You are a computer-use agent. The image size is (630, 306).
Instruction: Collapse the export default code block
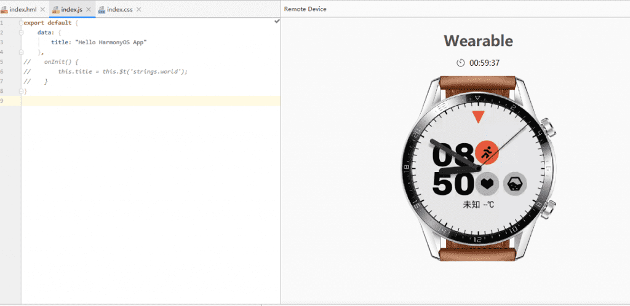point(21,23)
